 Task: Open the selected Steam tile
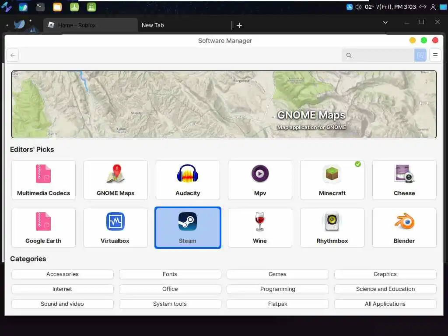188,227
